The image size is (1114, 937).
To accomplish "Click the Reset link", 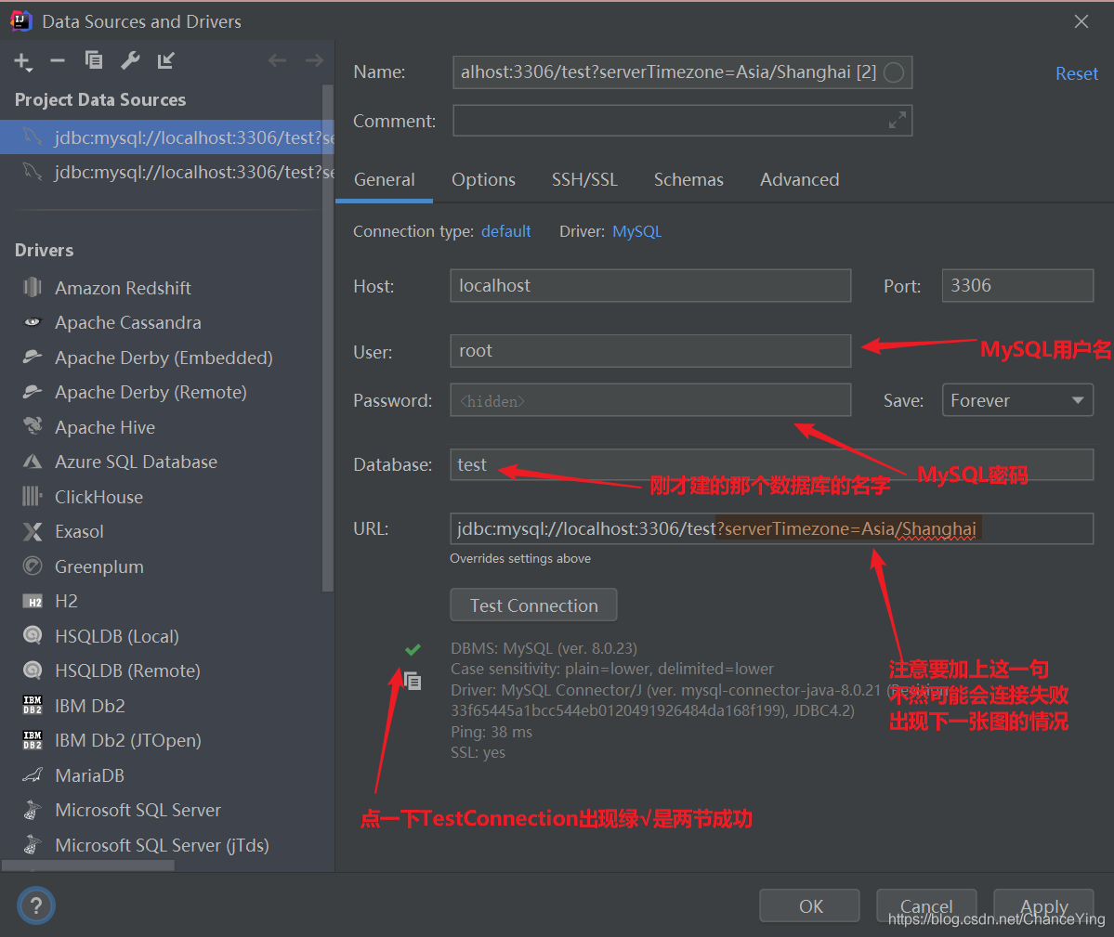I will (1076, 73).
